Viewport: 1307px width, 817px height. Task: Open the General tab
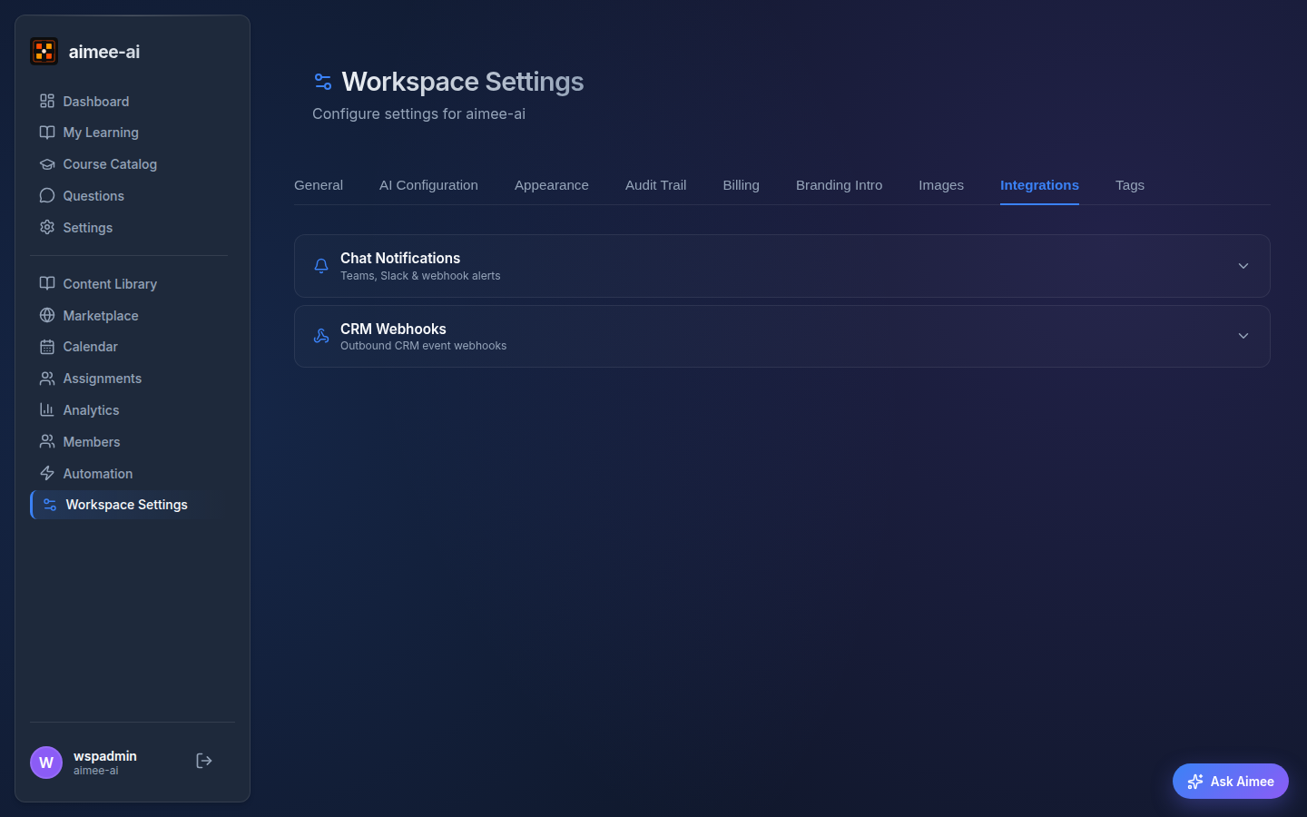[319, 185]
